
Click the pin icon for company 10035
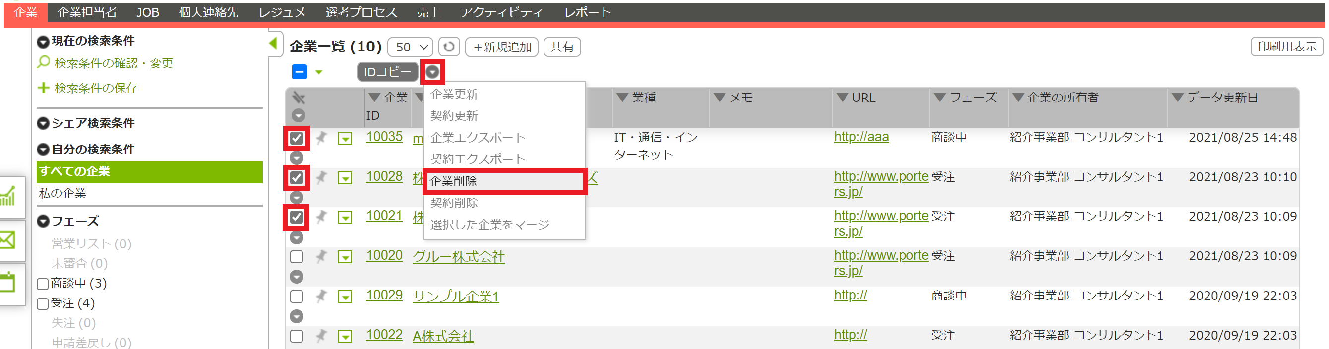321,138
